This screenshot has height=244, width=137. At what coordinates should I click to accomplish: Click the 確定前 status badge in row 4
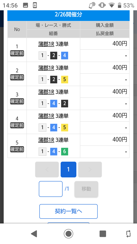17,125
